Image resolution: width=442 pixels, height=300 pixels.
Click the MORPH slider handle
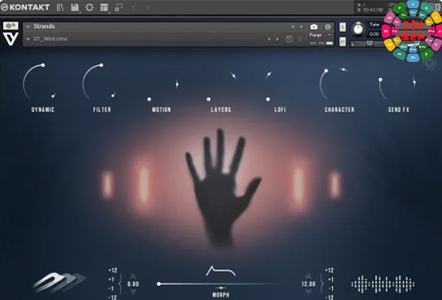tap(159, 284)
